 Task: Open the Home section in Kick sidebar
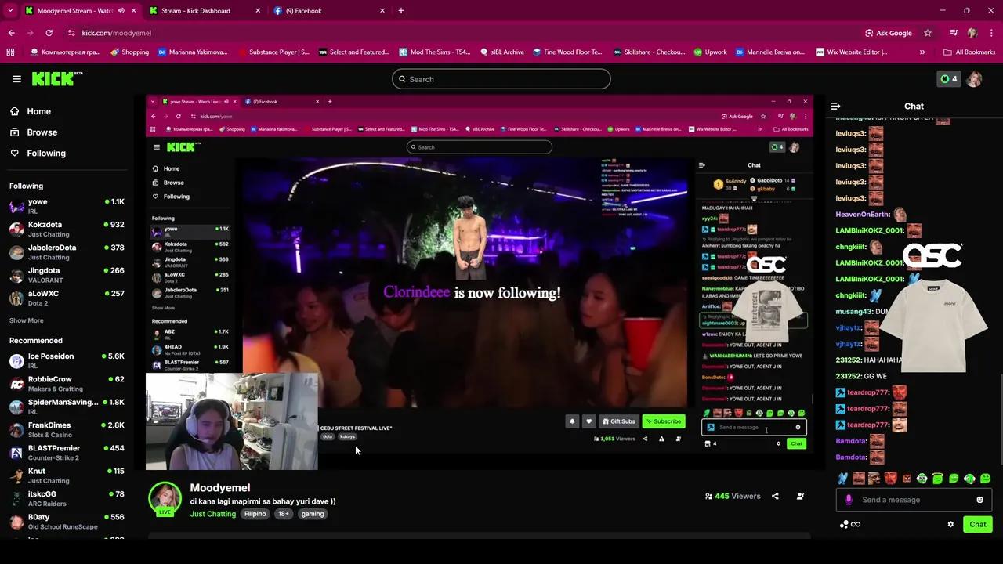point(38,111)
